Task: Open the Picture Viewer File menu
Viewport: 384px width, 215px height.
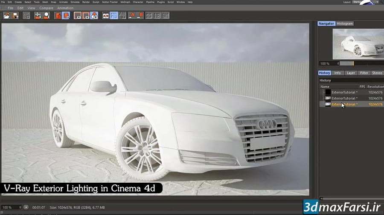Action: (11, 8)
